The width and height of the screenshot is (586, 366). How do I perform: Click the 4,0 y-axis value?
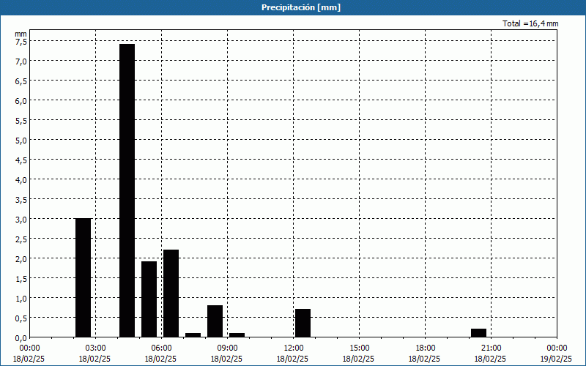pyautogui.click(x=21, y=180)
